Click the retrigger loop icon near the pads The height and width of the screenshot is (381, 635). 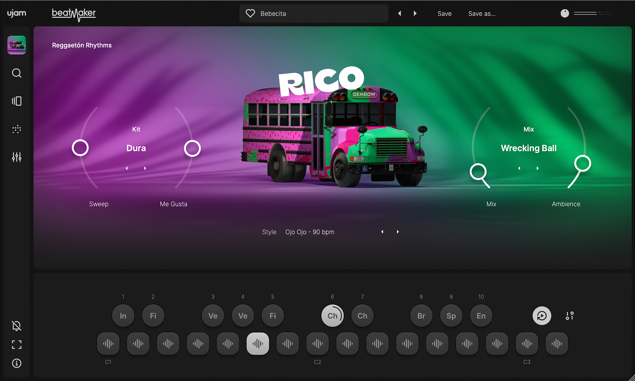(542, 315)
